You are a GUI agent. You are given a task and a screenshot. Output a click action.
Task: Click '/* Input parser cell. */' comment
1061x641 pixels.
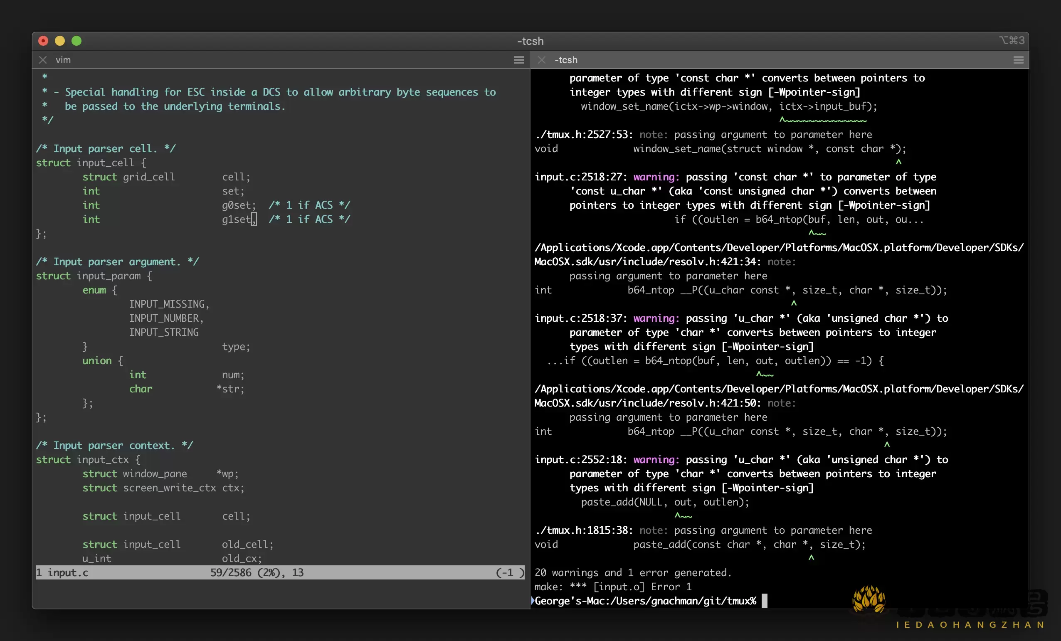click(x=106, y=148)
